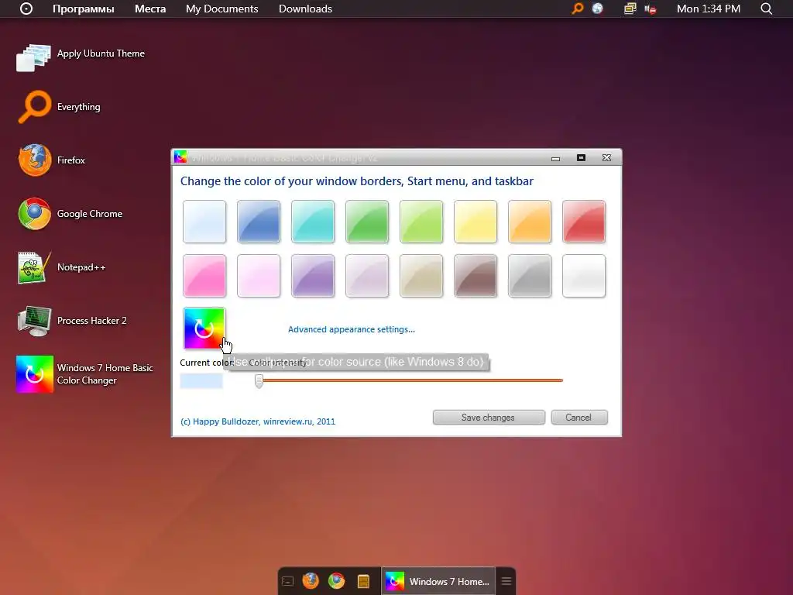Open Downloads from top panel
793x595 pixels.
coord(305,9)
